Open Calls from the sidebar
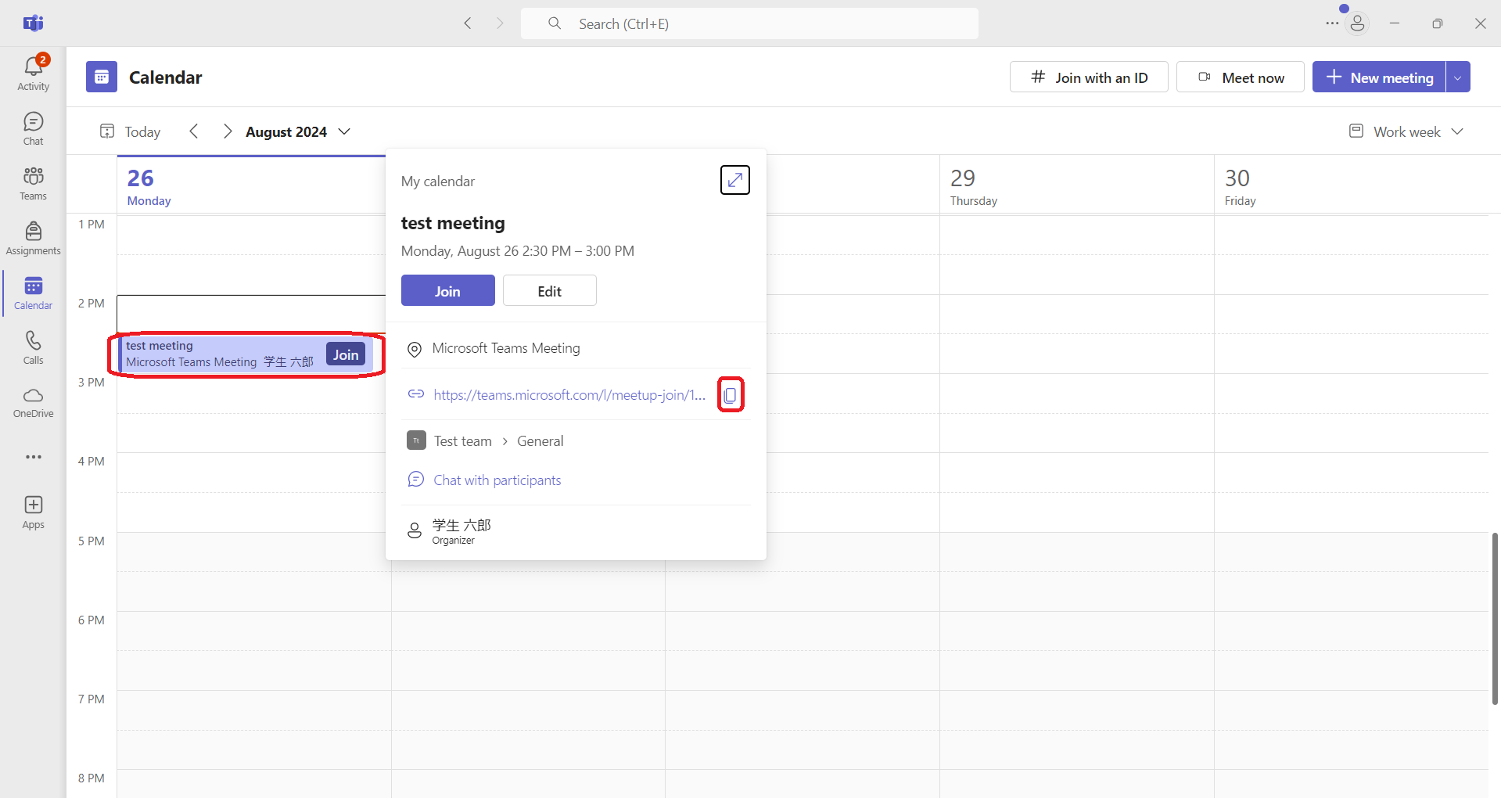Viewport: 1501px width, 798px height. (33, 348)
